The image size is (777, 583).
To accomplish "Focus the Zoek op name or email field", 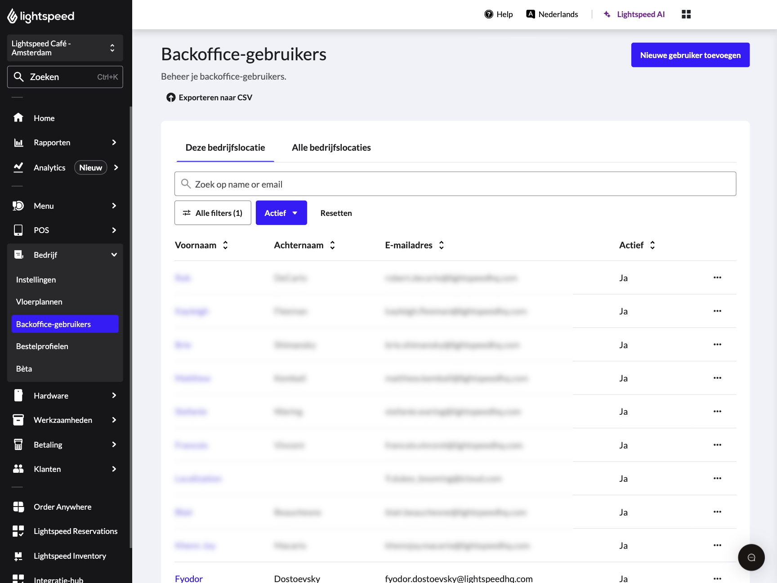I will [455, 184].
